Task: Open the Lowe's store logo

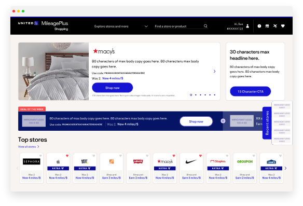Action: [x=271, y=162]
